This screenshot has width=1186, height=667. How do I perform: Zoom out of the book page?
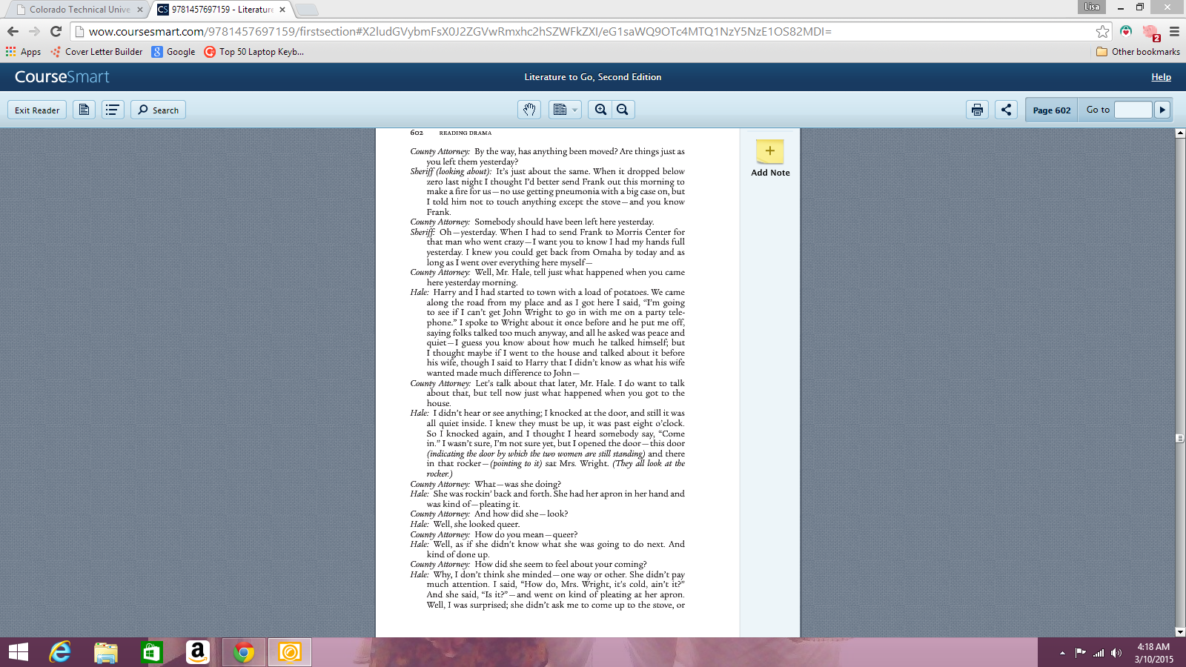[623, 110]
